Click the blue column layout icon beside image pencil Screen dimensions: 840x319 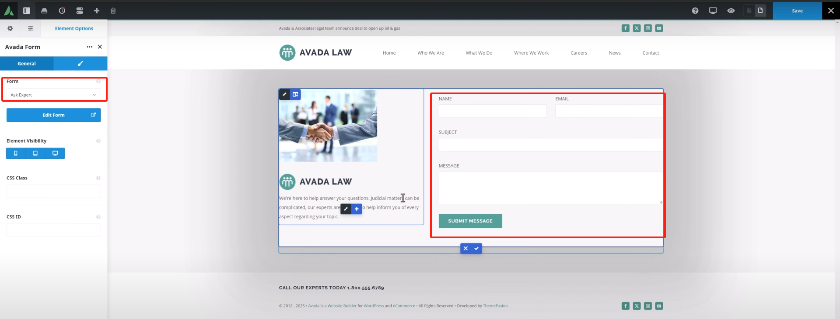295,94
